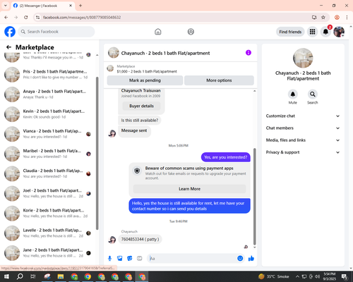Send a thumbs-up like
Image resolution: width=353 pixels, height=282 pixels.
(x=251, y=259)
